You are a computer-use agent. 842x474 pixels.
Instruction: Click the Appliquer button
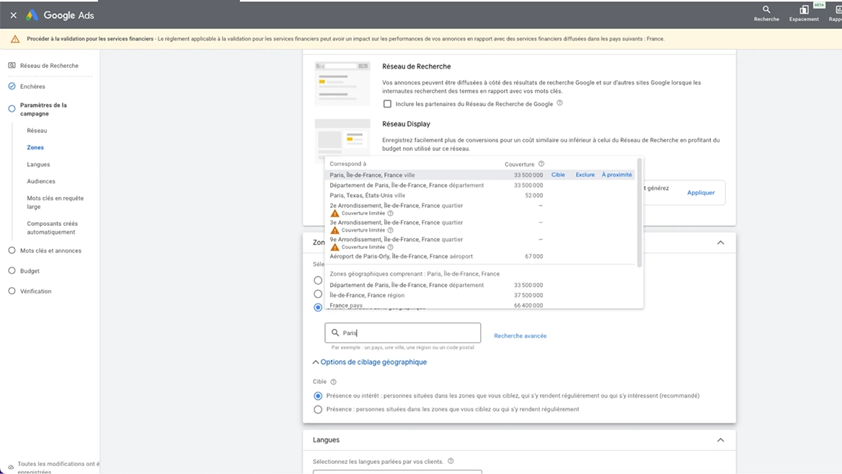(701, 193)
